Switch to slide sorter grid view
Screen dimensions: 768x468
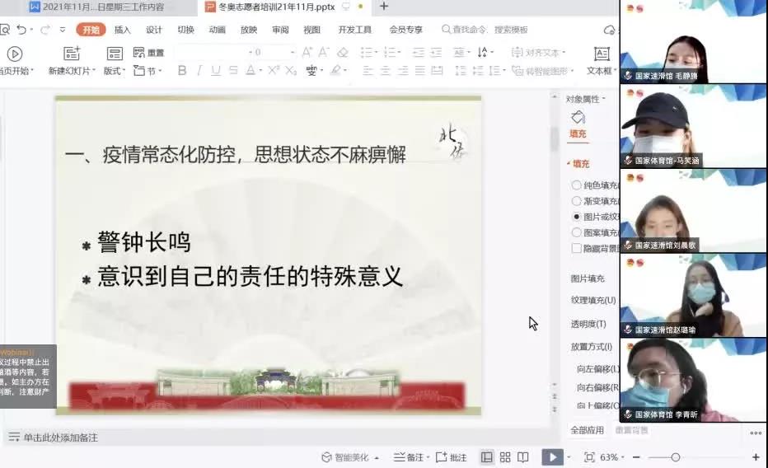click(x=505, y=457)
